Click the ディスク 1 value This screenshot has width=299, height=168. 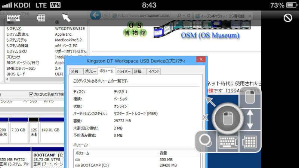point(120,92)
